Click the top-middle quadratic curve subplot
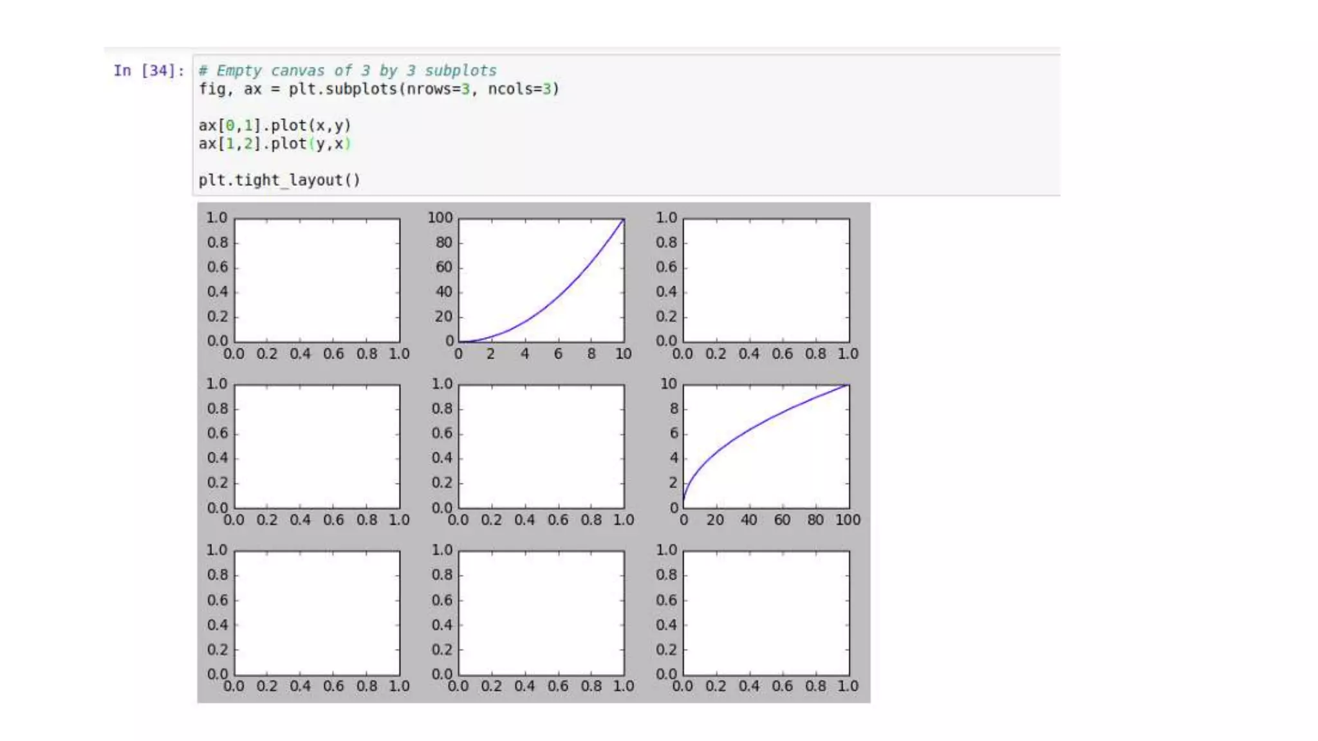 pos(541,280)
